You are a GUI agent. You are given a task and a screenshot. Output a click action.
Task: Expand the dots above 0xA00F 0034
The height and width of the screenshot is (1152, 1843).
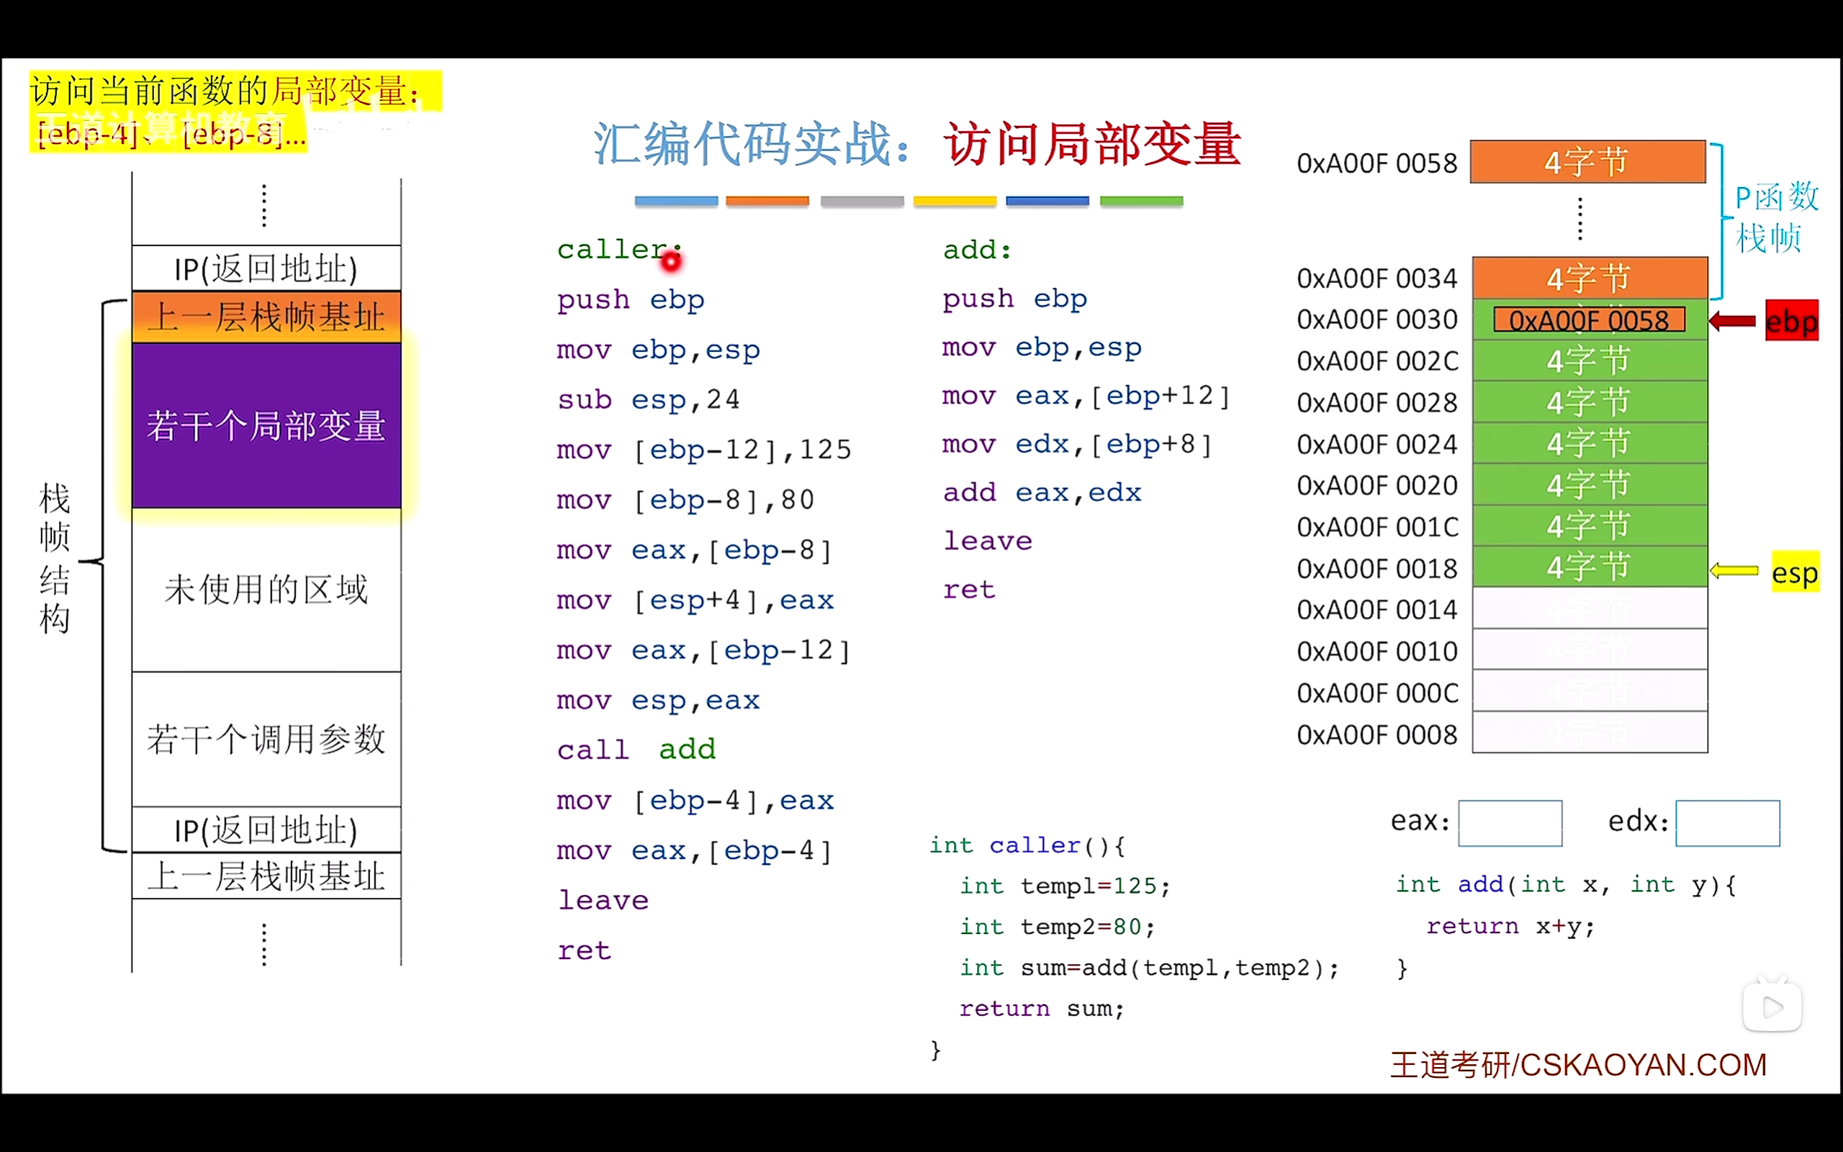click(1580, 217)
